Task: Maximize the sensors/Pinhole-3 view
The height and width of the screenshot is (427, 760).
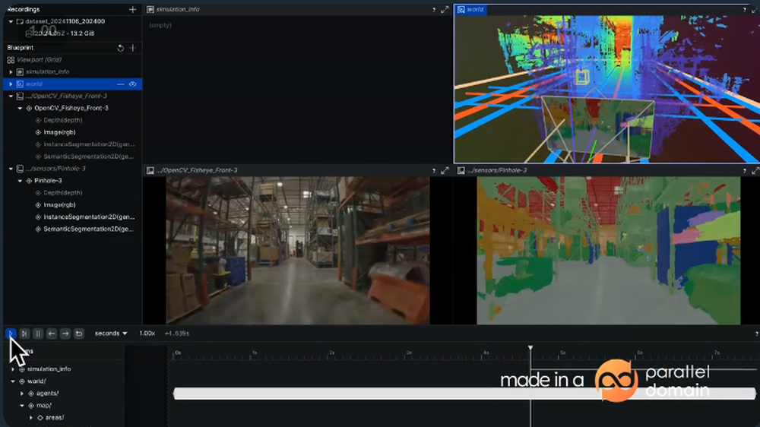Action: click(x=755, y=171)
